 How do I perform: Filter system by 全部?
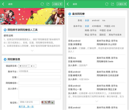coord(87,20)
